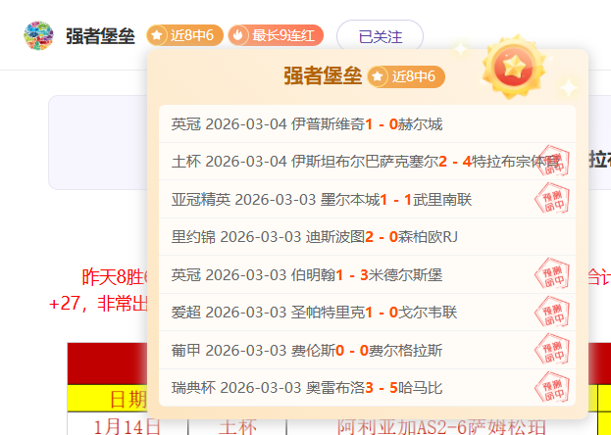Click the 土杯 league cell in the table
This screenshot has width=611, height=435.
(x=236, y=426)
